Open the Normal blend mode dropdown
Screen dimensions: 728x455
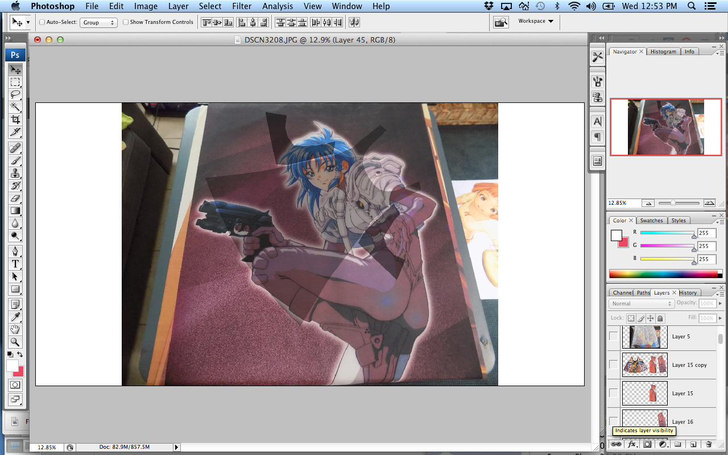tap(642, 304)
